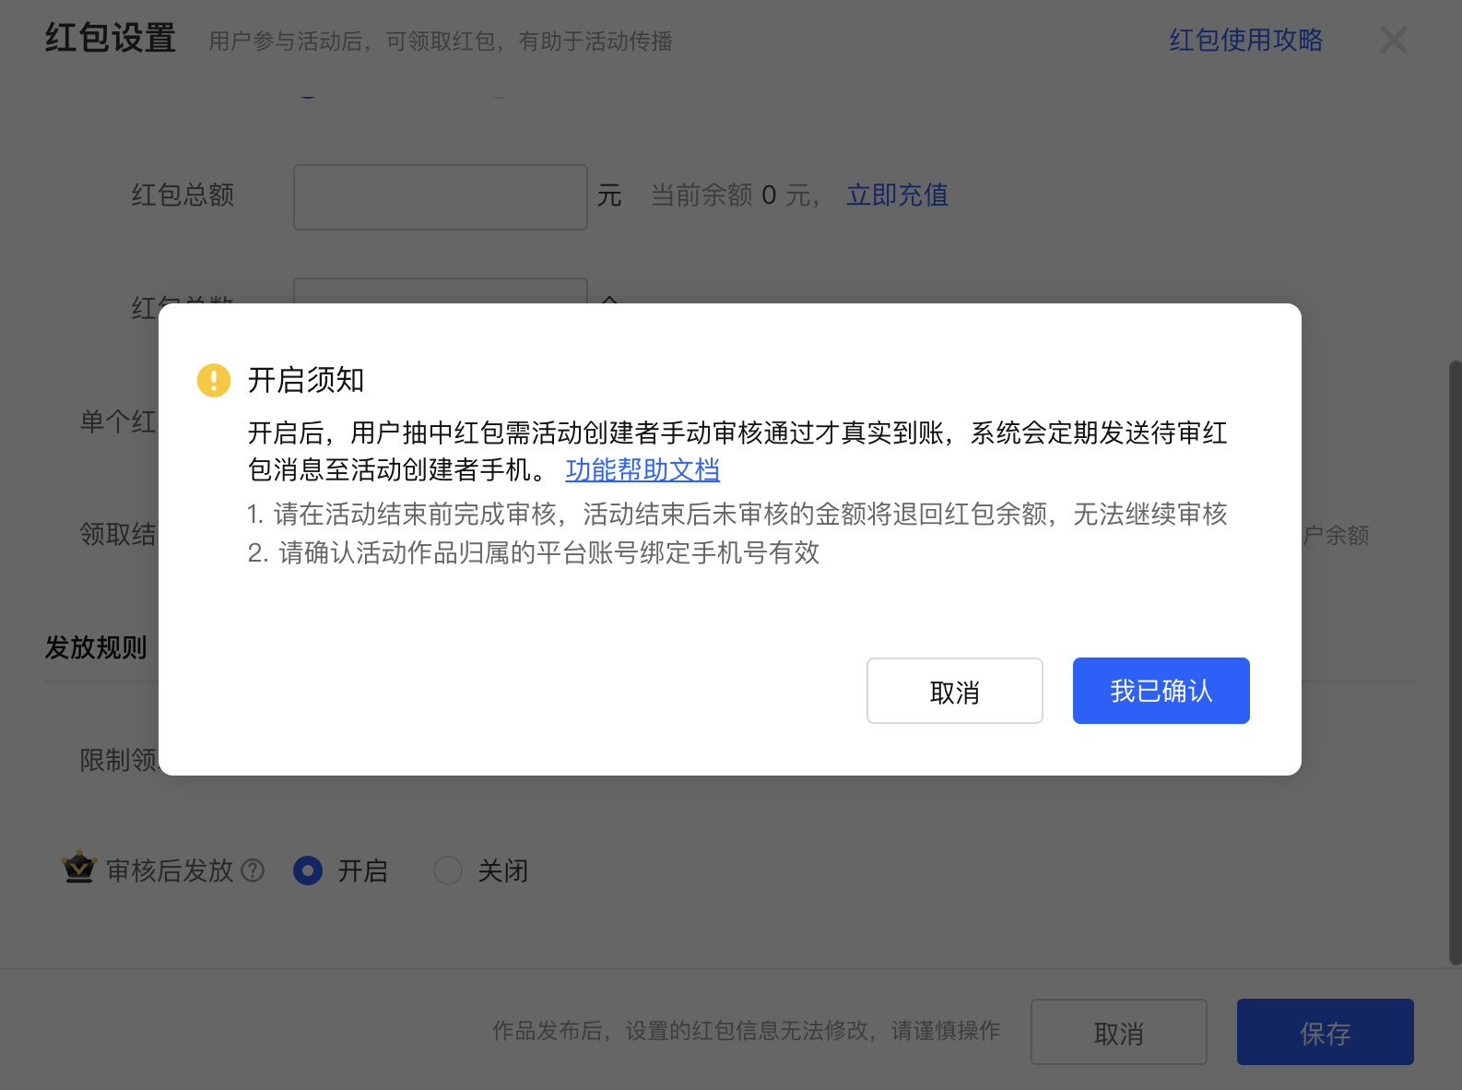
Task: Cancel the 开启须知 dialog with 取消
Action: 954,691
